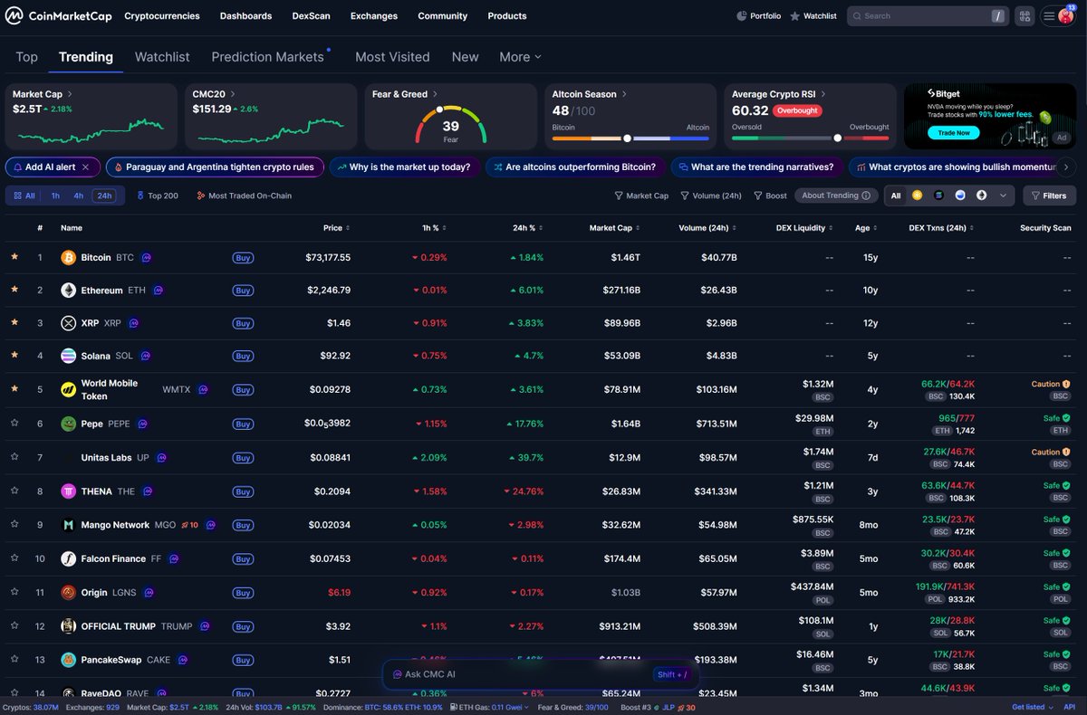
Task: Expand the network filter chevron
Action: [1003, 195]
